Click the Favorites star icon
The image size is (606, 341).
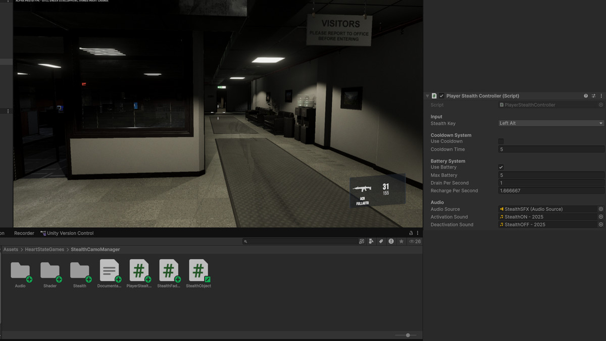(x=401, y=241)
